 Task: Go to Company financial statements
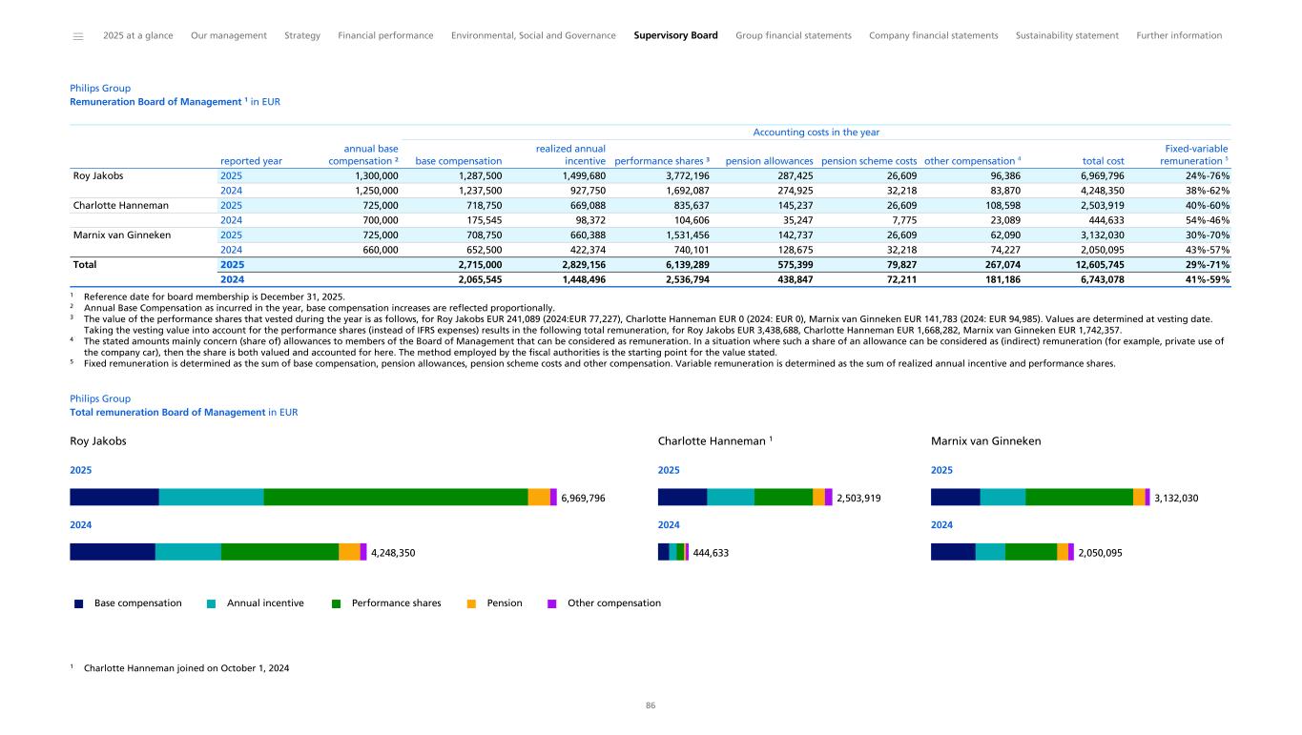[933, 35]
